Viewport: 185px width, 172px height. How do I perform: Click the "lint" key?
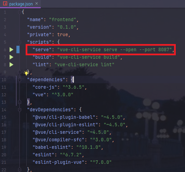point(41,64)
